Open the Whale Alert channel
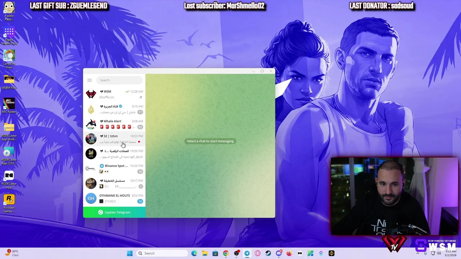The image size is (461, 259). (115, 124)
